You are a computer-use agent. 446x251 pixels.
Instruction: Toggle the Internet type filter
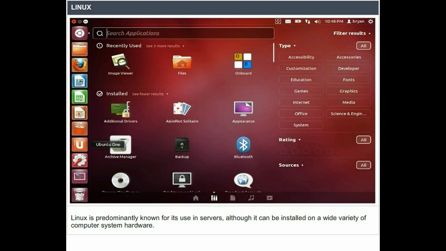tap(301, 102)
